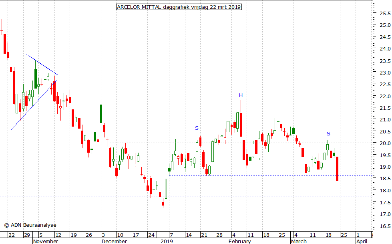Select the December month label
392x244 pixels.
tap(114, 241)
